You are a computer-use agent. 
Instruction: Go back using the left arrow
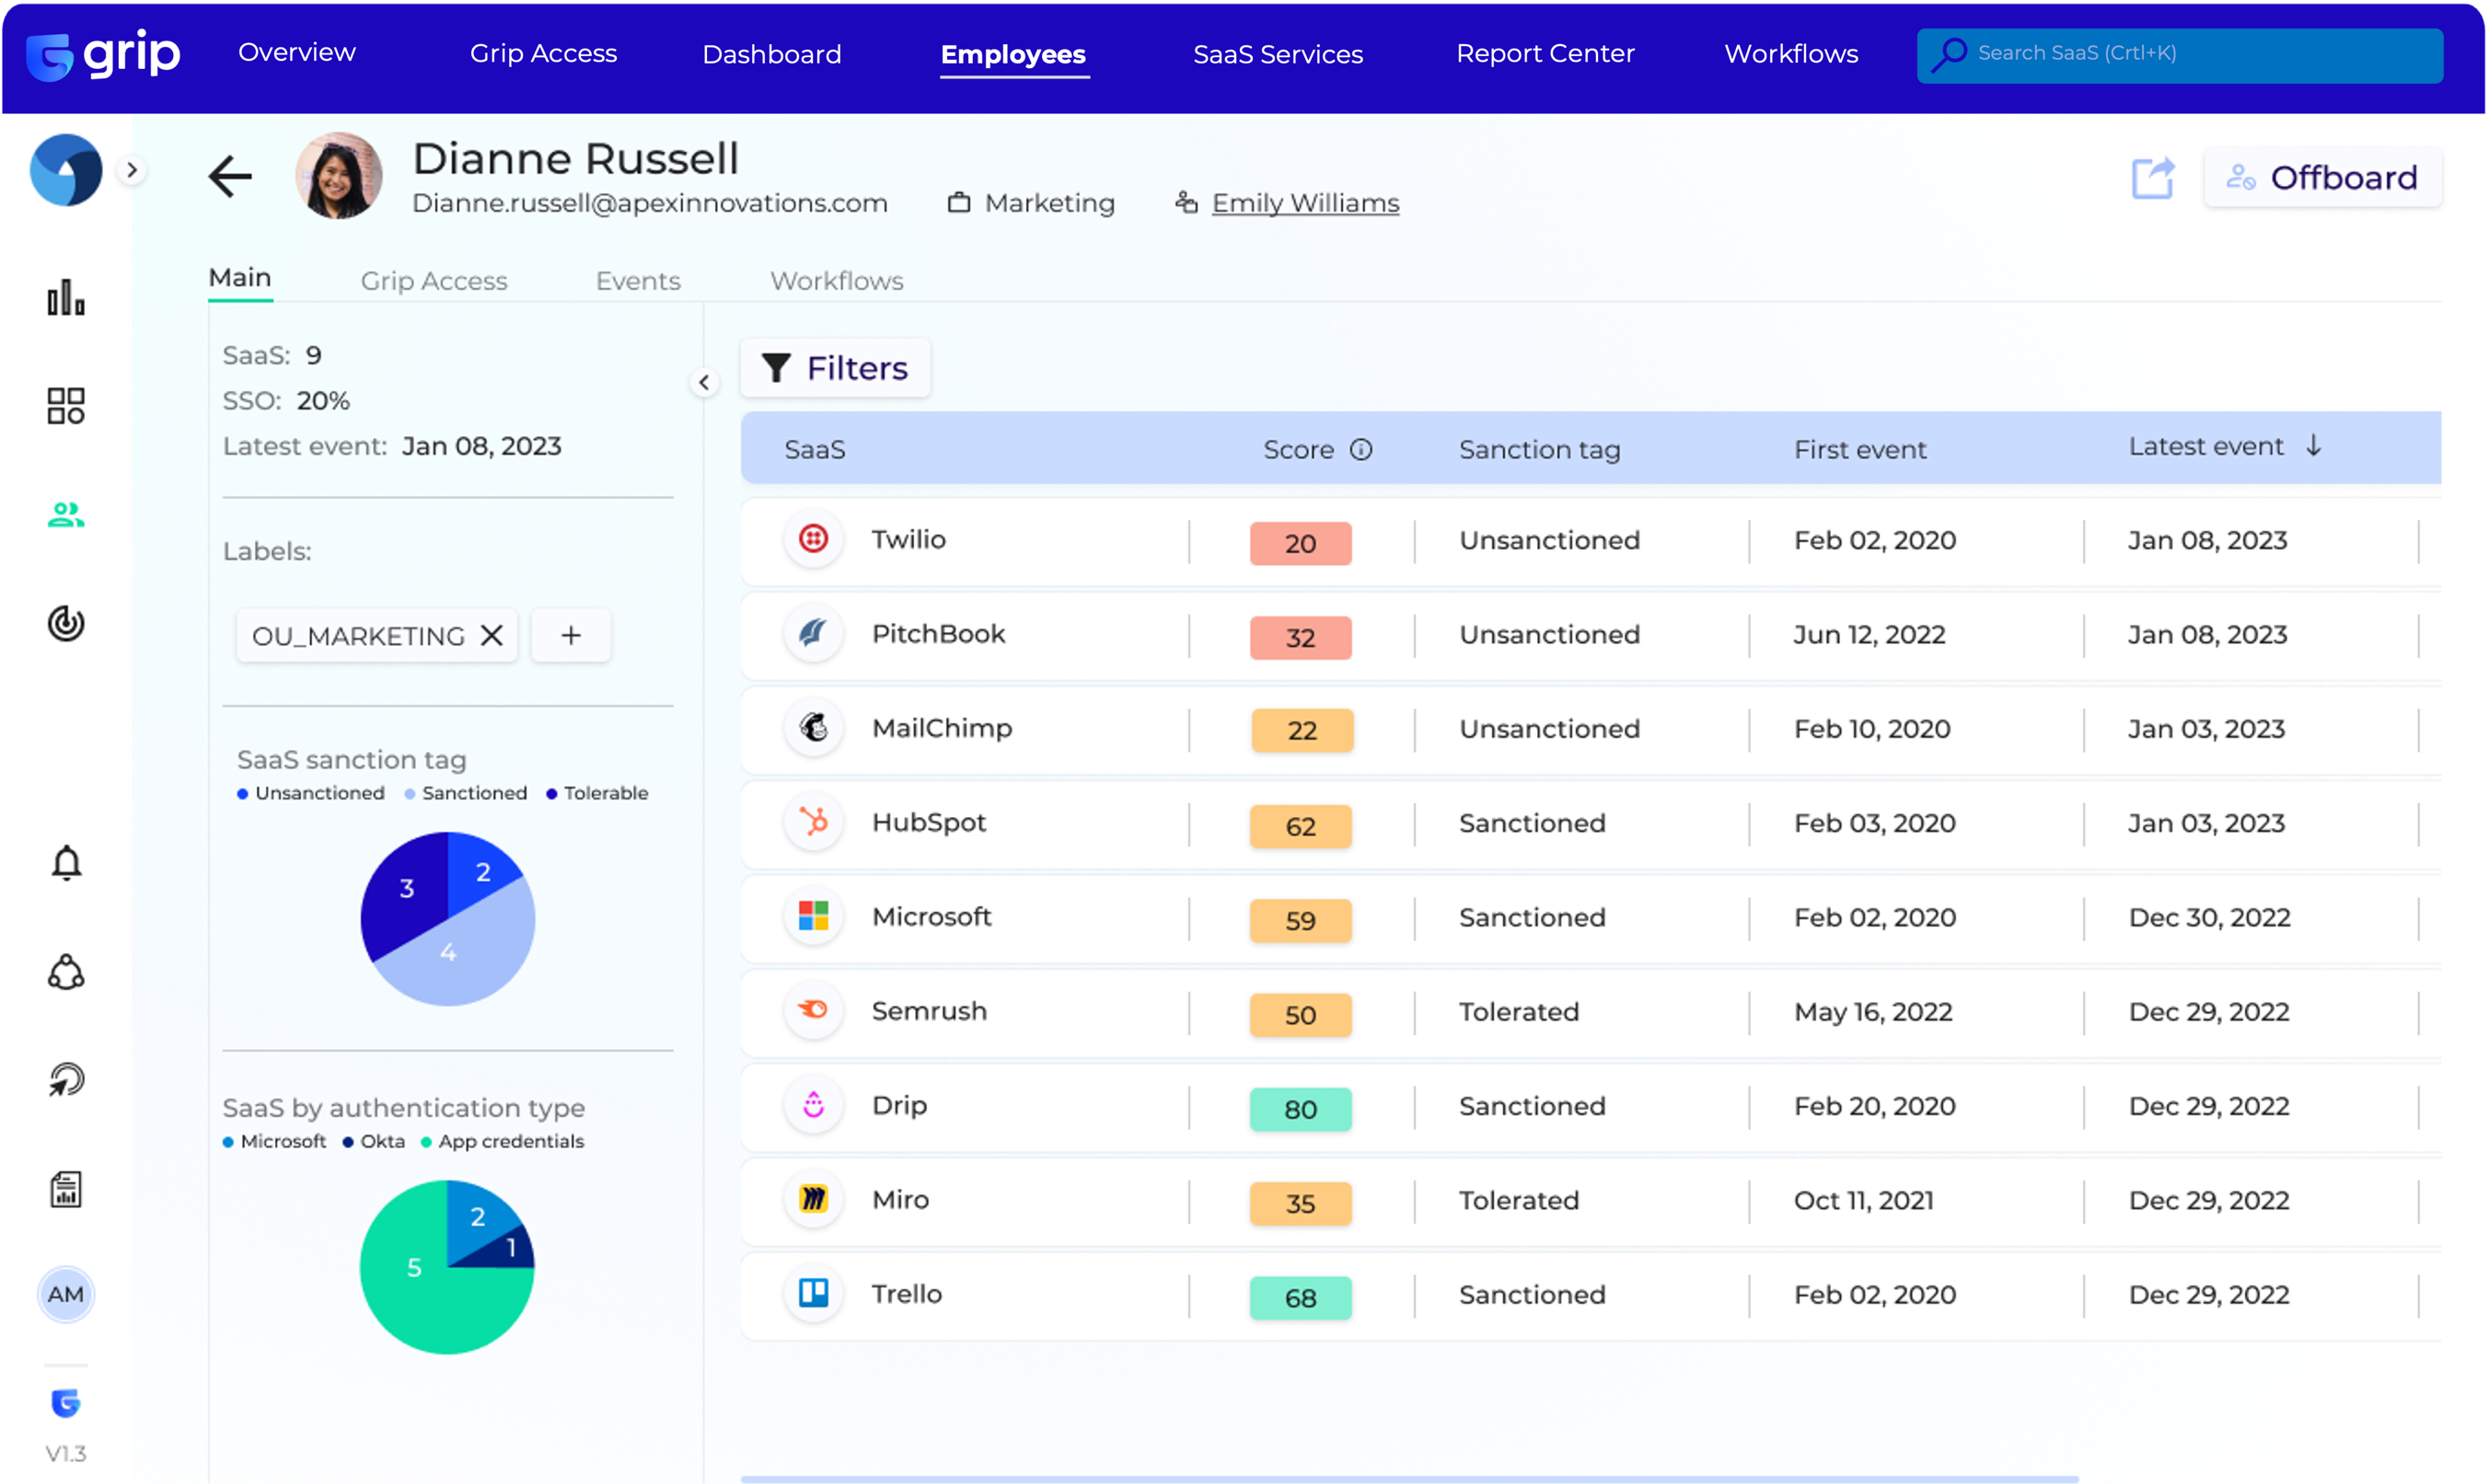230,177
